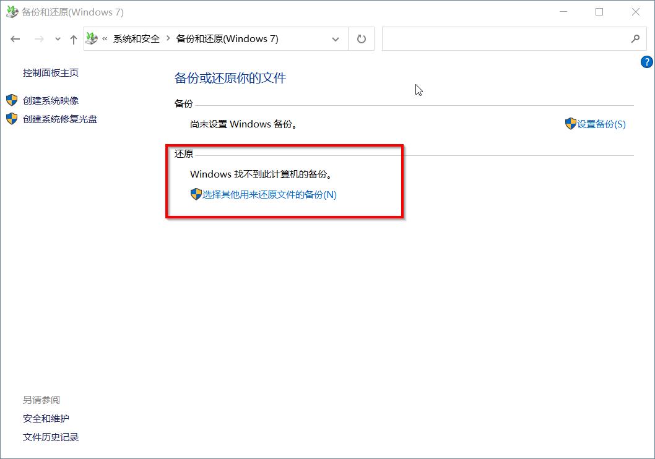Open help via the blue question mark icon

point(646,62)
